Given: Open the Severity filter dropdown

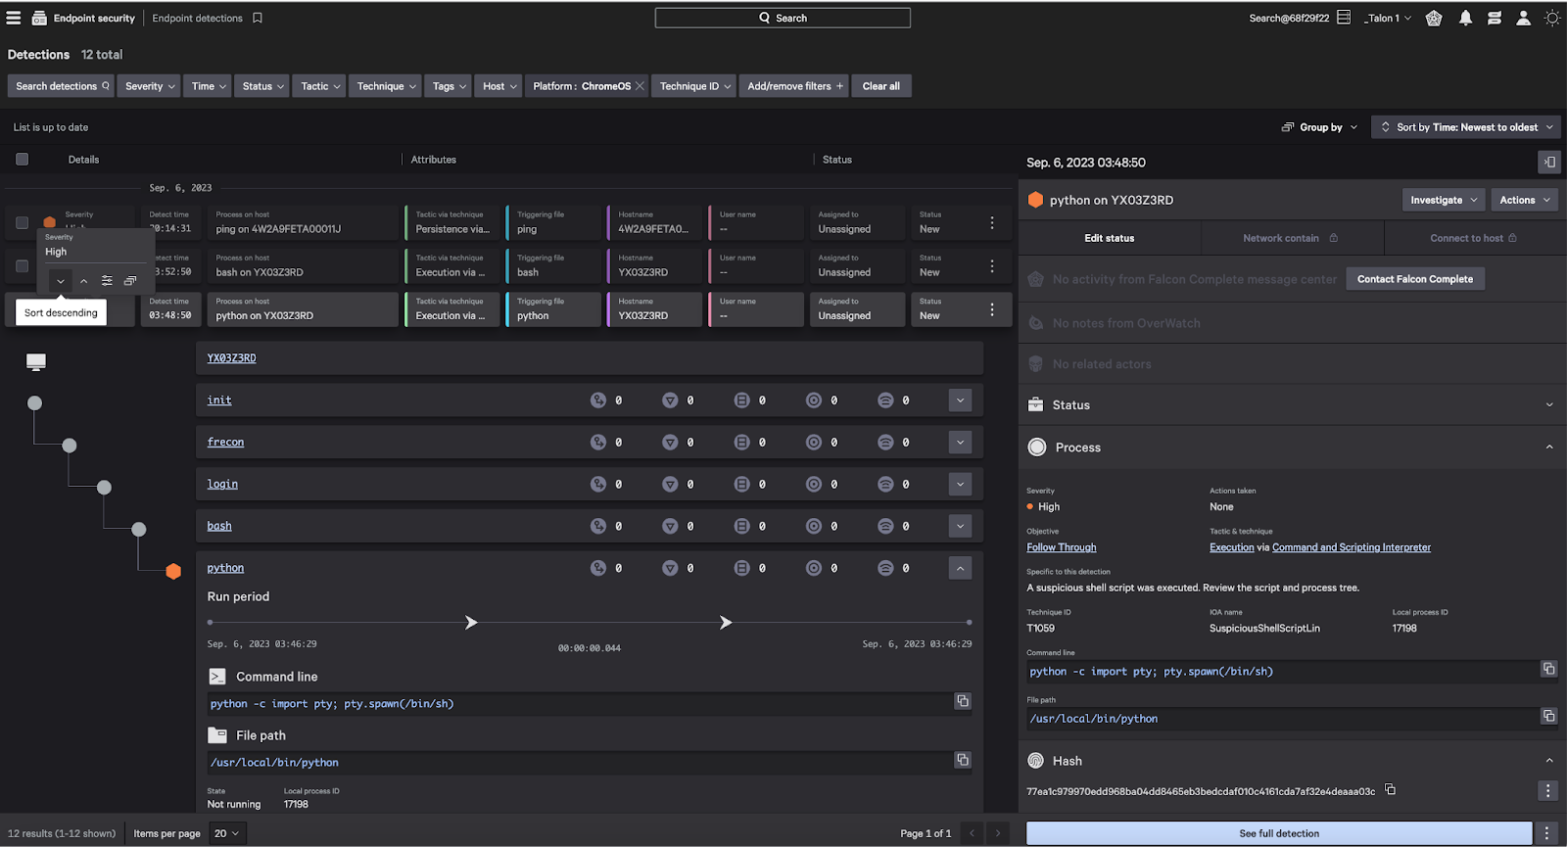Looking at the screenshot, I should 150,86.
